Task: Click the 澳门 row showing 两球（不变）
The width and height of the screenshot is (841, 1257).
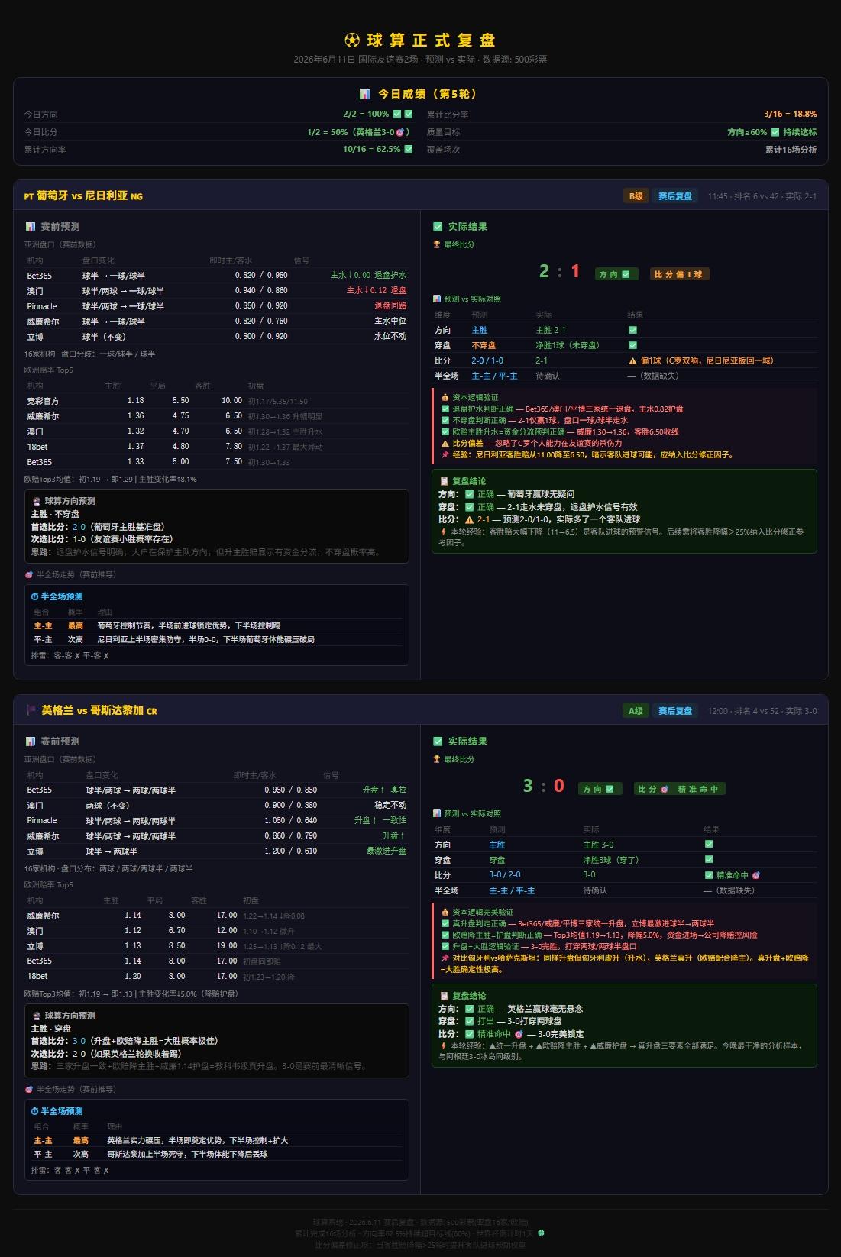Action: pos(216,806)
